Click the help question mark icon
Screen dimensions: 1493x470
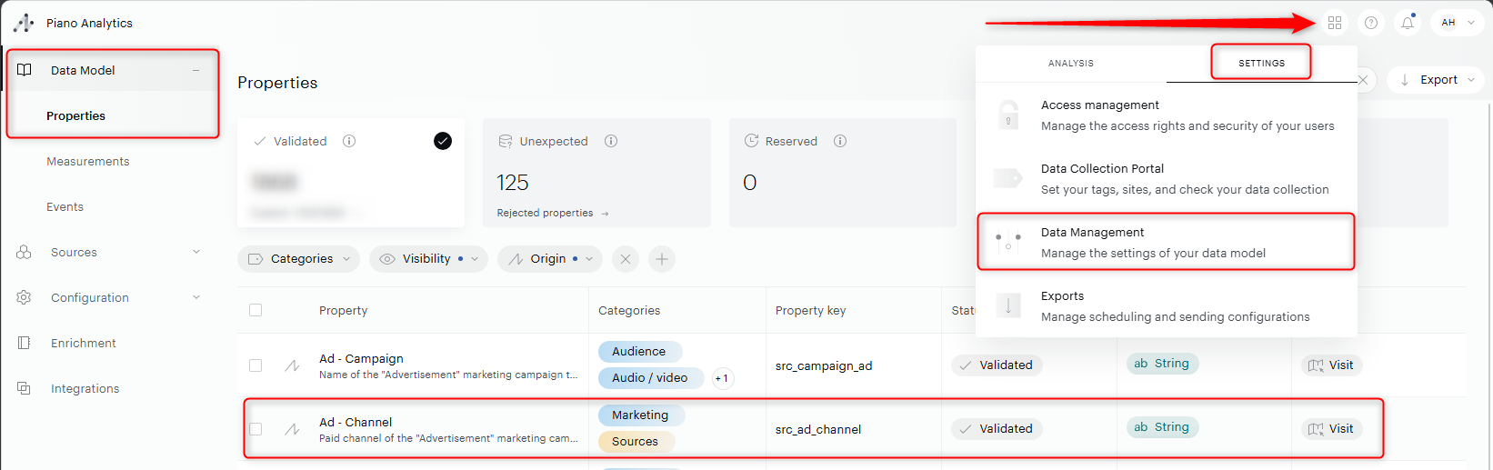(1370, 23)
